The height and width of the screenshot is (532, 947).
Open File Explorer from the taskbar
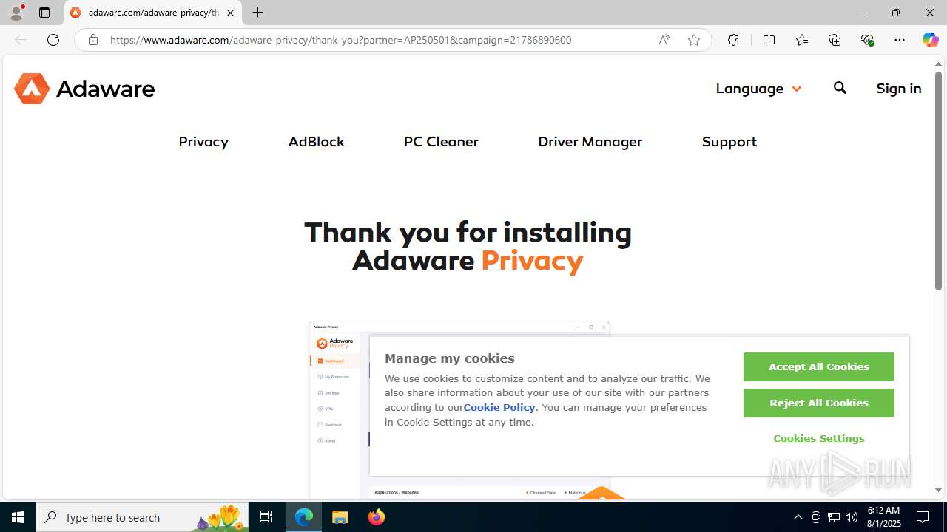[340, 517]
